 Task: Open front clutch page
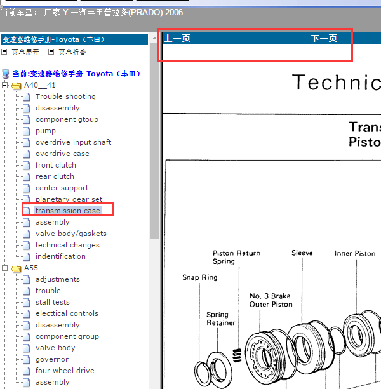coord(56,165)
